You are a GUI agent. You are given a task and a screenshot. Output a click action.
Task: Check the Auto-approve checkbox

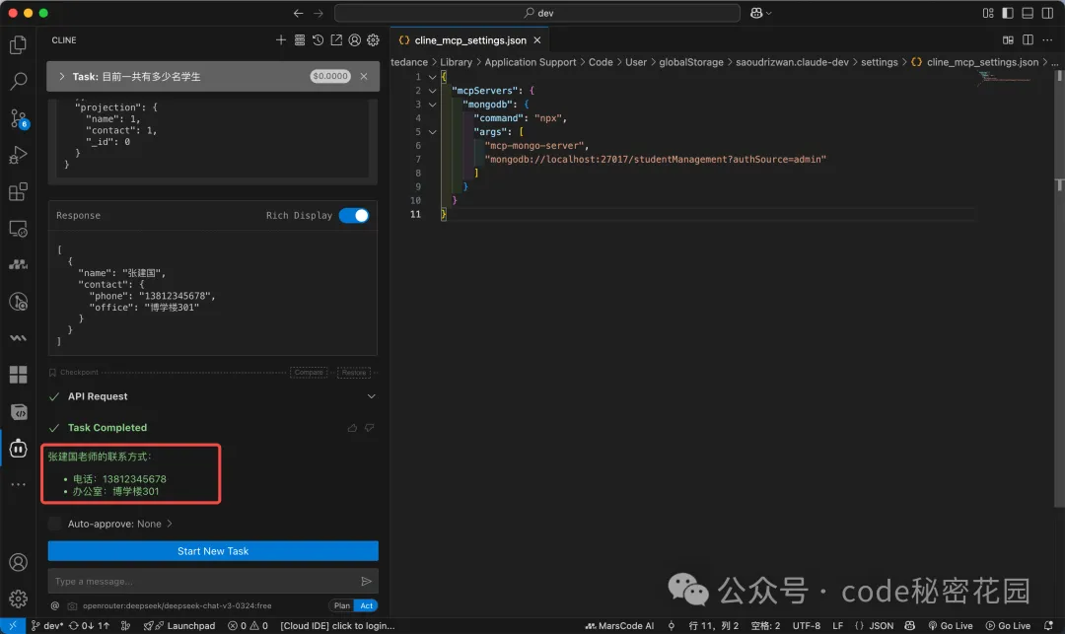coord(54,524)
